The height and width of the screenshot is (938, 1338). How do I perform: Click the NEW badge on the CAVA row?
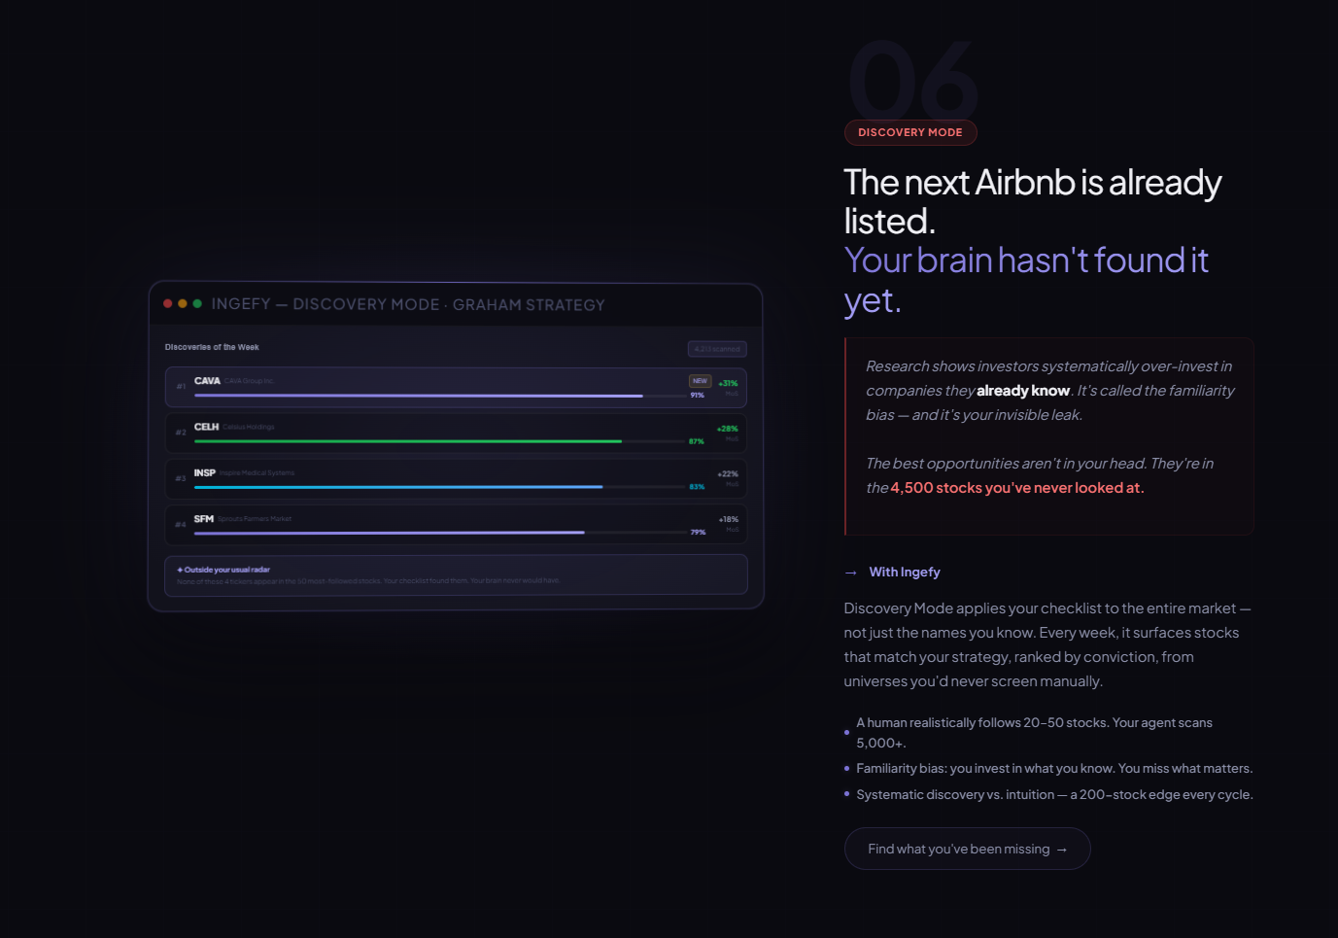pos(700,381)
